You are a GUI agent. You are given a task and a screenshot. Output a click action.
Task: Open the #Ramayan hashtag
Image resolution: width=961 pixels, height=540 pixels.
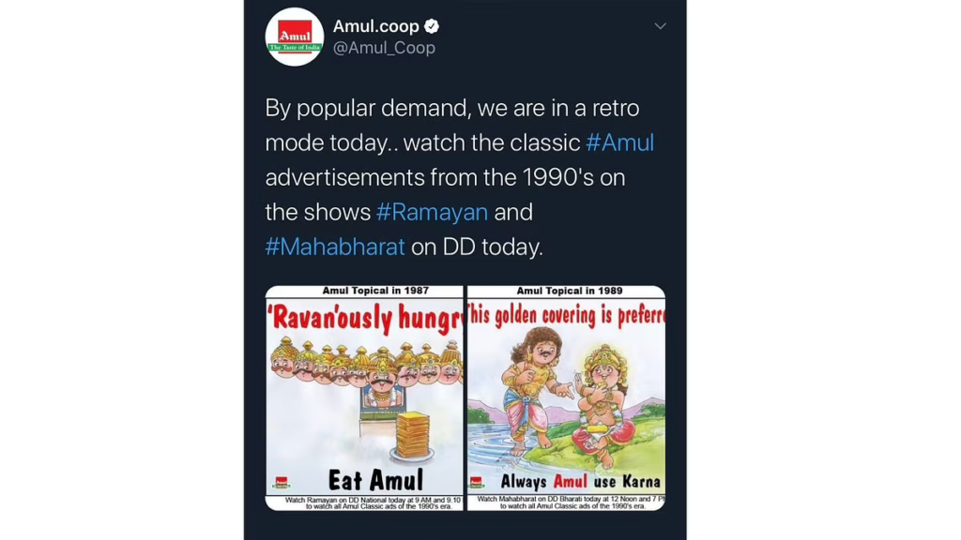[432, 212]
